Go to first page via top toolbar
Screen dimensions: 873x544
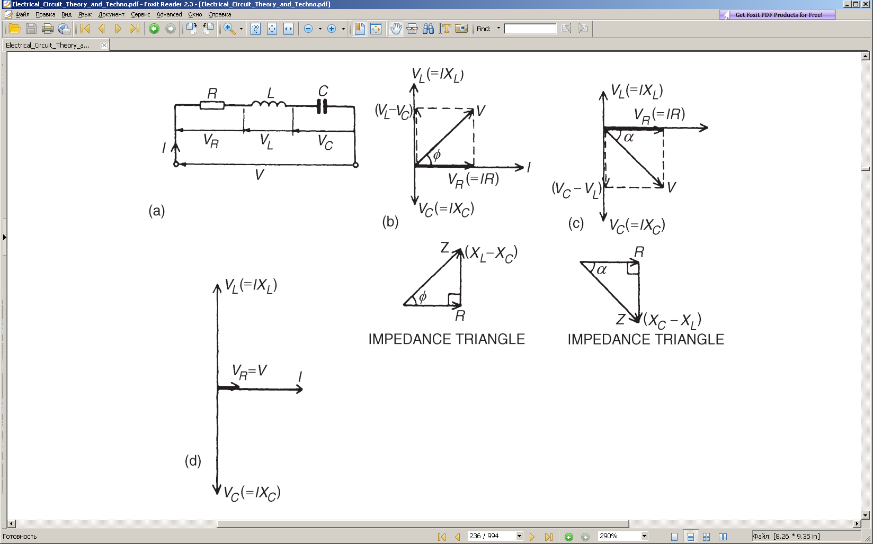coord(85,29)
